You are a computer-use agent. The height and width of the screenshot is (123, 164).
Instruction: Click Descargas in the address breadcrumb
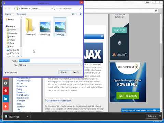pyautogui.click(x=34, y=9)
